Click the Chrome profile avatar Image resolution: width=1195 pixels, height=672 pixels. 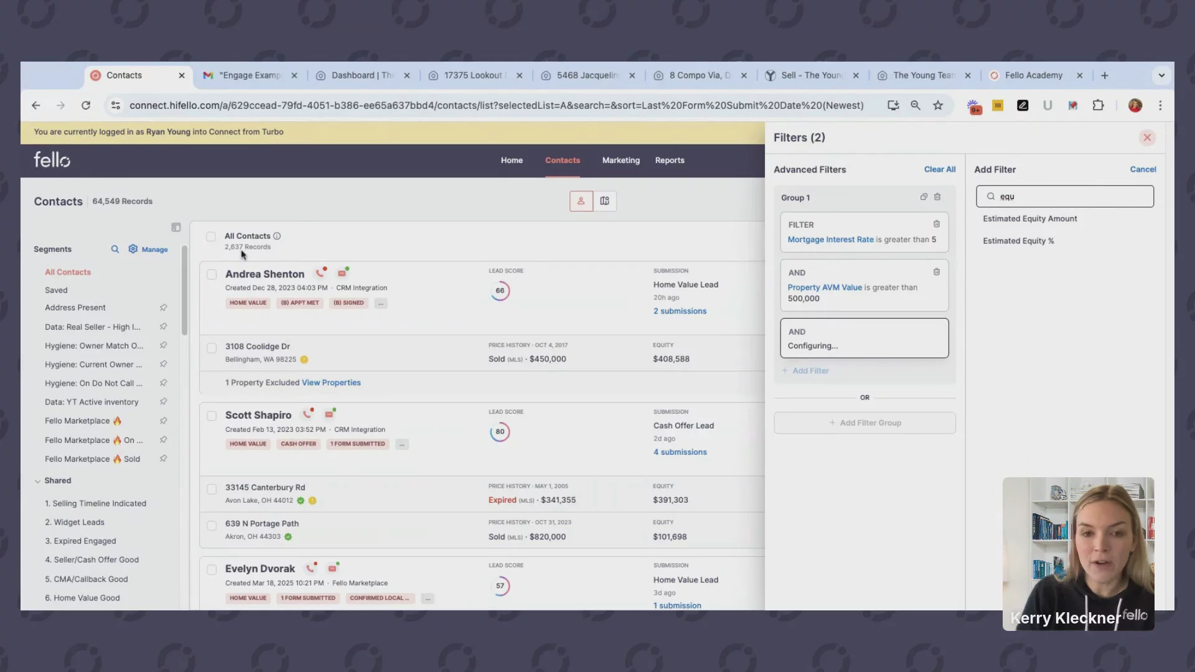point(1135,106)
